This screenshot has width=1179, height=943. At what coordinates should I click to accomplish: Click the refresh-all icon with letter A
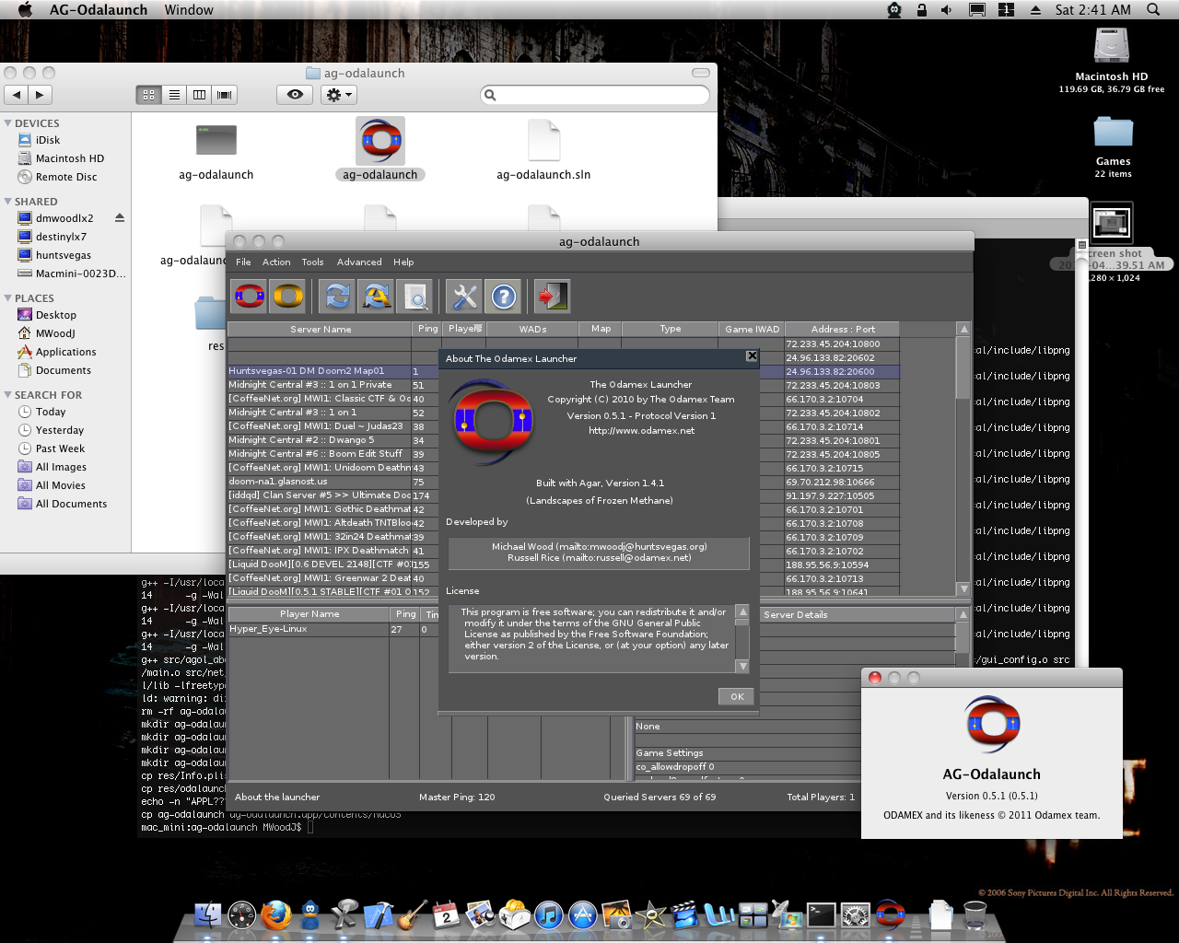376,297
